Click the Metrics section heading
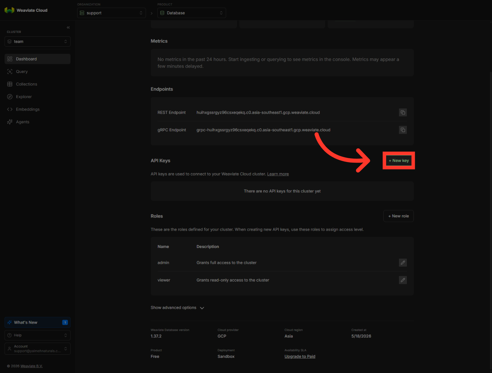This screenshot has height=373, width=492. point(159,41)
